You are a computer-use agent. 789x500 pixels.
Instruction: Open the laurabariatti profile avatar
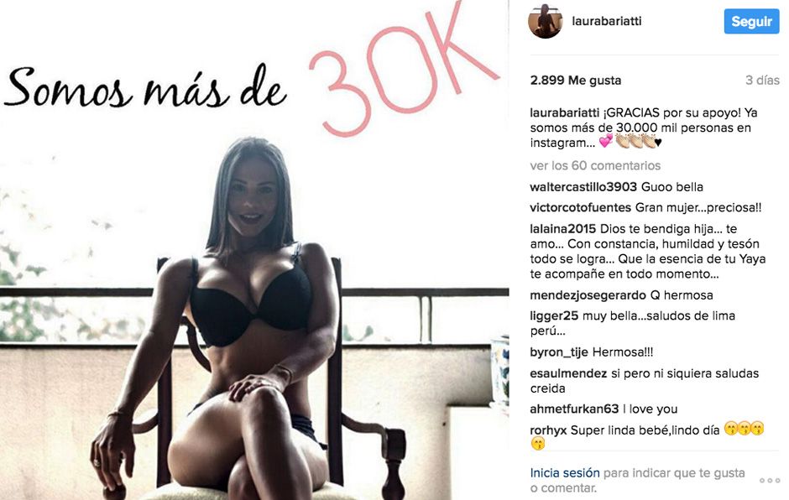(546, 22)
